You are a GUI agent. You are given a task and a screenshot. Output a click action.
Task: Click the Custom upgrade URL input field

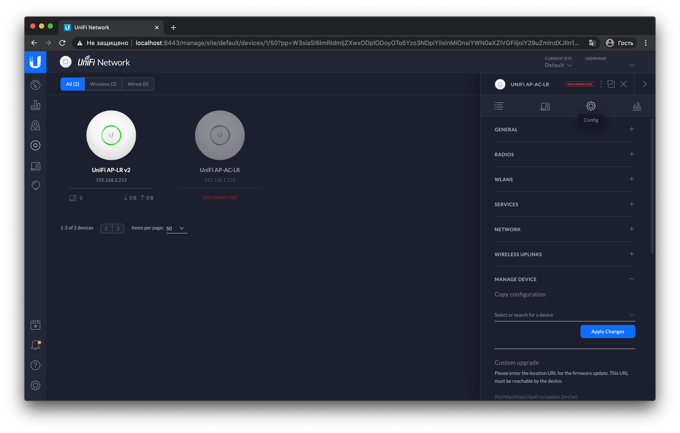coord(564,396)
